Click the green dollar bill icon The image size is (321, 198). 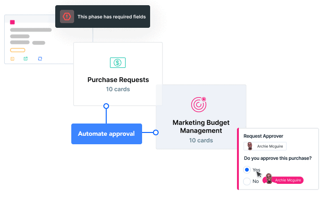pos(118,63)
